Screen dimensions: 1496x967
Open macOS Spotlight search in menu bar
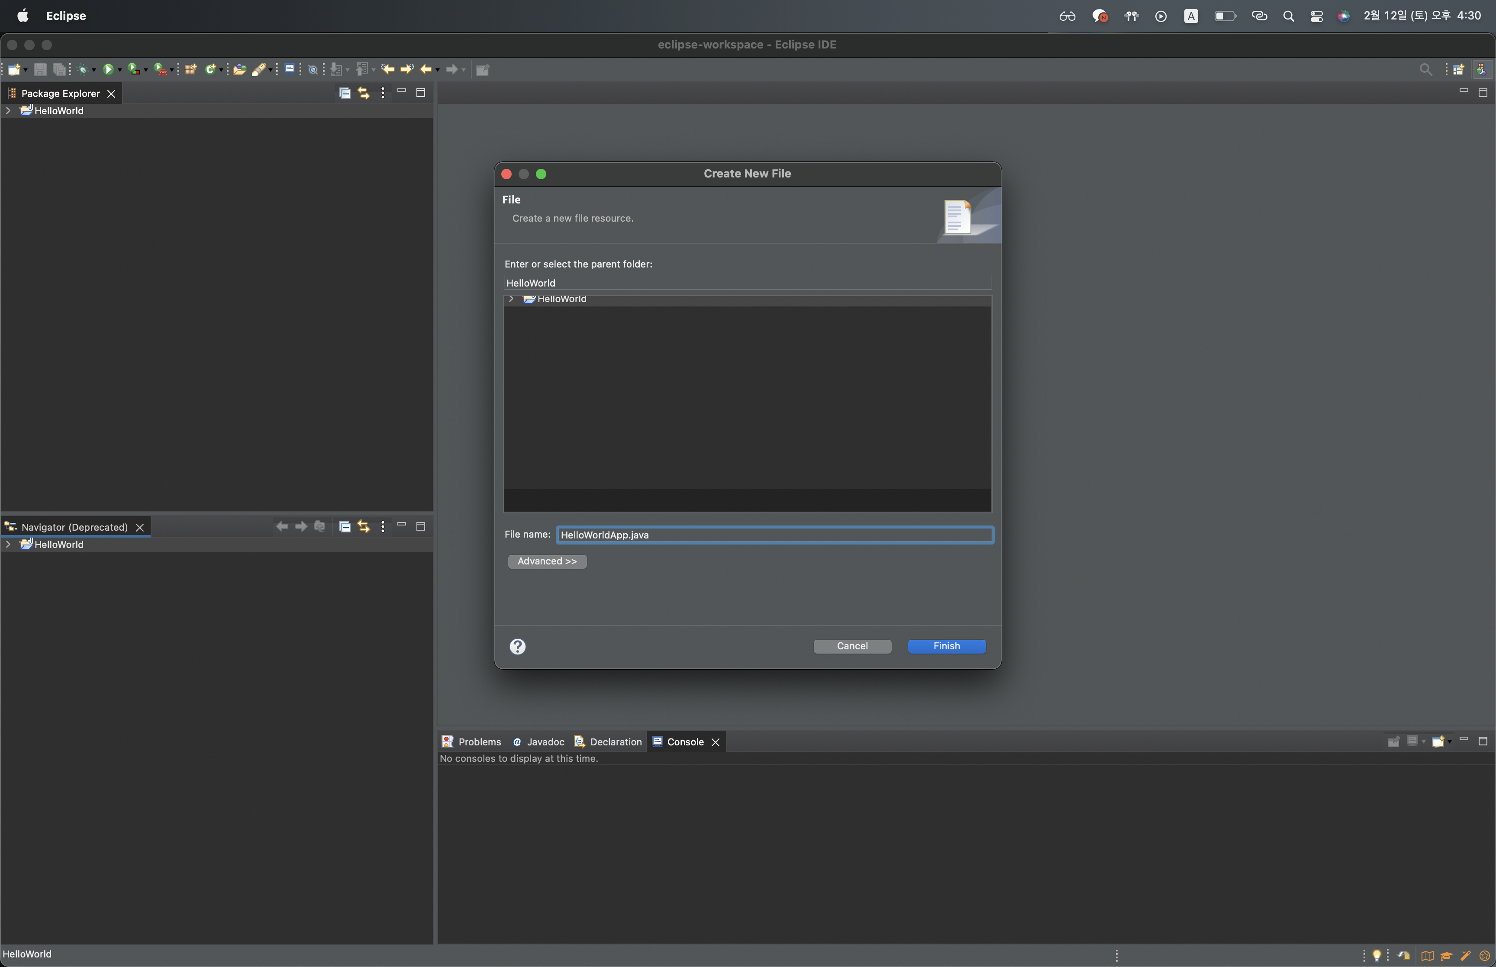pyautogui.click(x=1288, y=16)
